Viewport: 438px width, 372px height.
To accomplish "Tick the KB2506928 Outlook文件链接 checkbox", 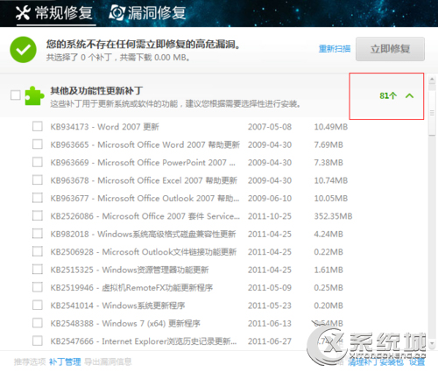I will 38,251.
